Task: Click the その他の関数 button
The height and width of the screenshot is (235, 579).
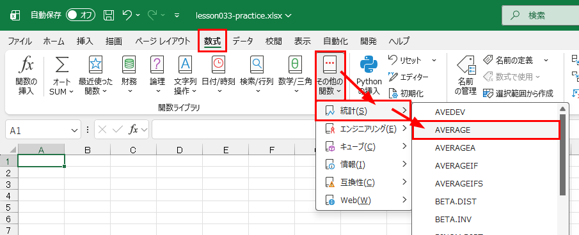Action: 331,76
